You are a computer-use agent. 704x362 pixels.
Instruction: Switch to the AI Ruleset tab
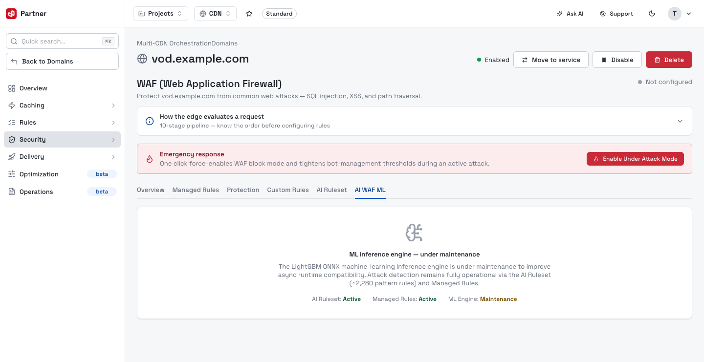(331, 190)
